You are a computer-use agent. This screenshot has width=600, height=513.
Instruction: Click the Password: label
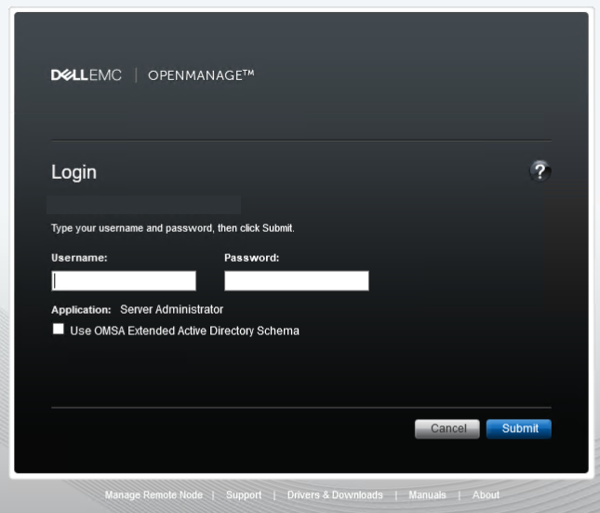[x=252, y=258]
